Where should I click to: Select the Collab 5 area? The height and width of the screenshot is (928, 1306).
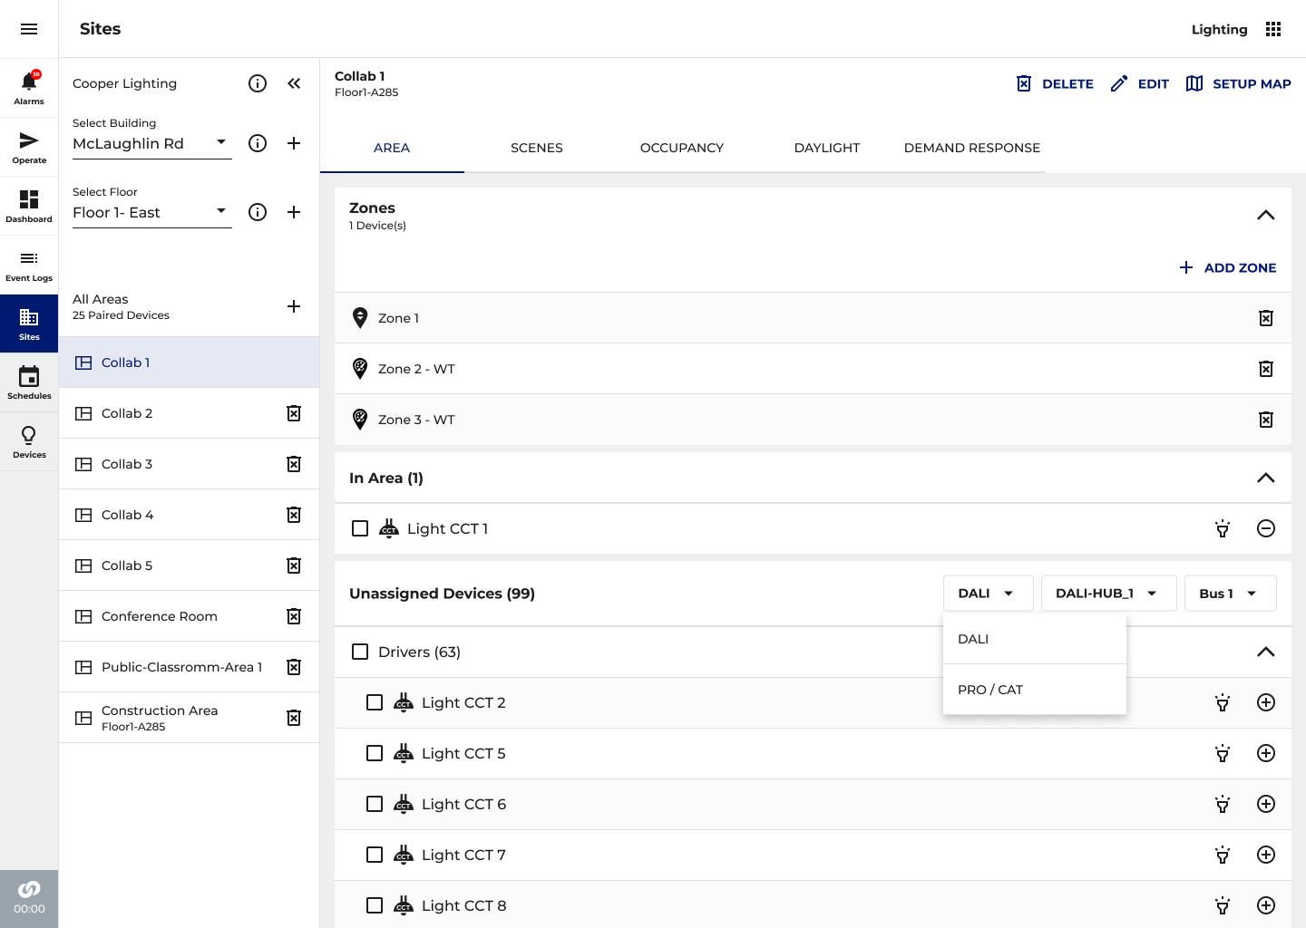189,565
